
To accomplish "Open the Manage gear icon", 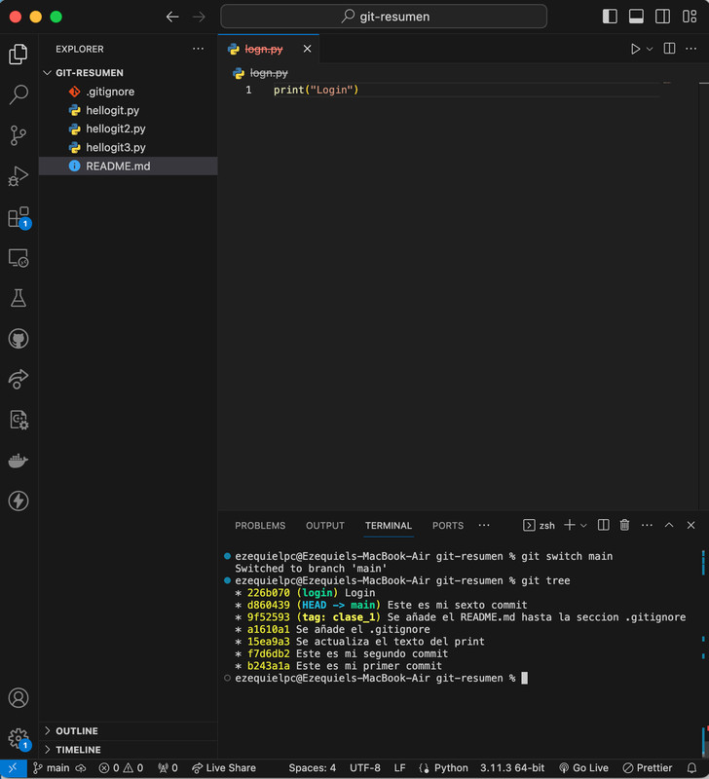I will (x=19, y=739).
